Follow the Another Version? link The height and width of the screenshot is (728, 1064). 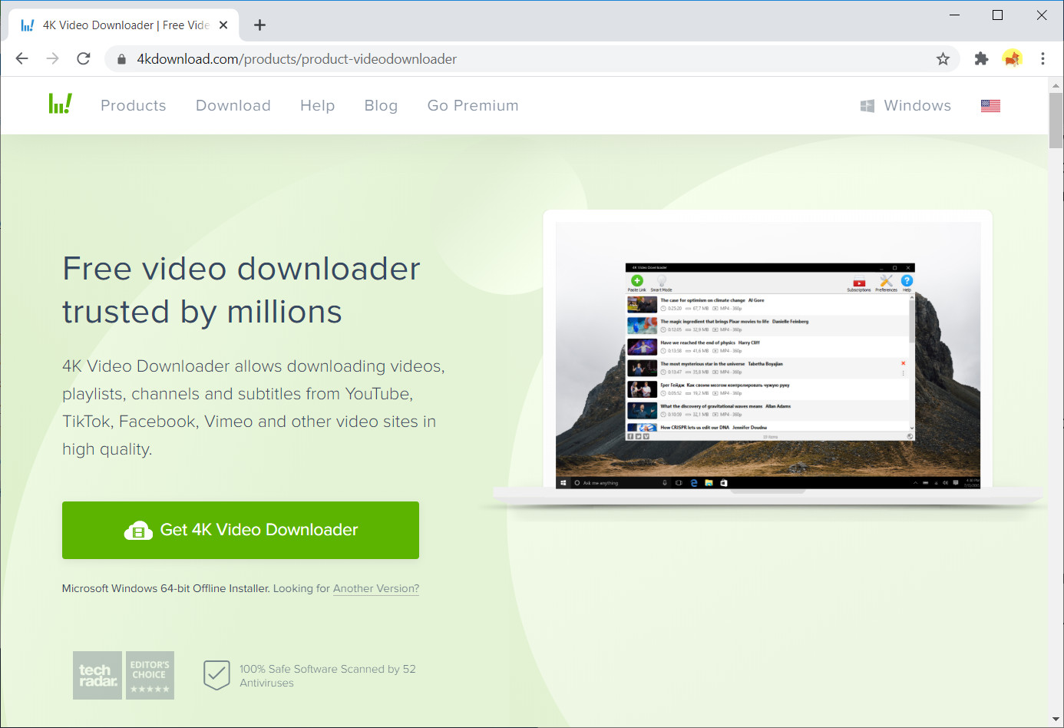pyautogui.click(x=375, y=589)
